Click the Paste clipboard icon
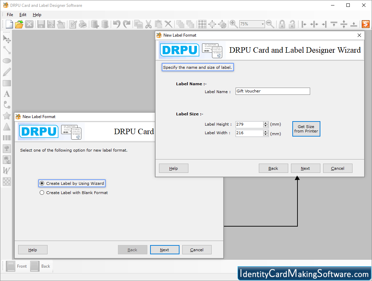The image size is (372, 281). (x=158, y=24)
